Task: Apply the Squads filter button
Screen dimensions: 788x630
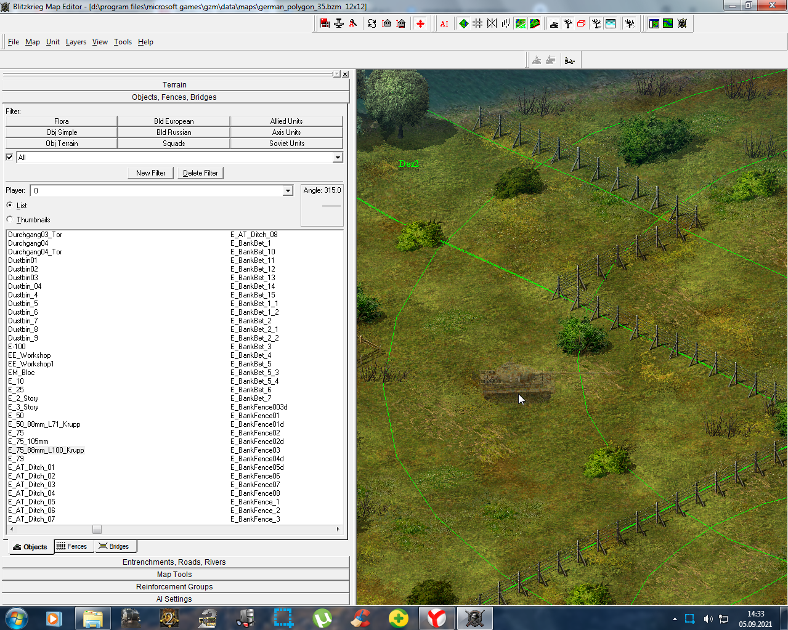Action: [174, 143]
